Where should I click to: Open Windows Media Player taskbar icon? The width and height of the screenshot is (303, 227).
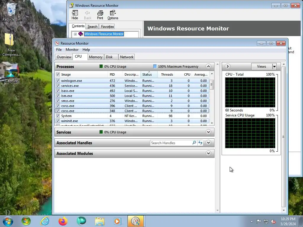[118, 221]
